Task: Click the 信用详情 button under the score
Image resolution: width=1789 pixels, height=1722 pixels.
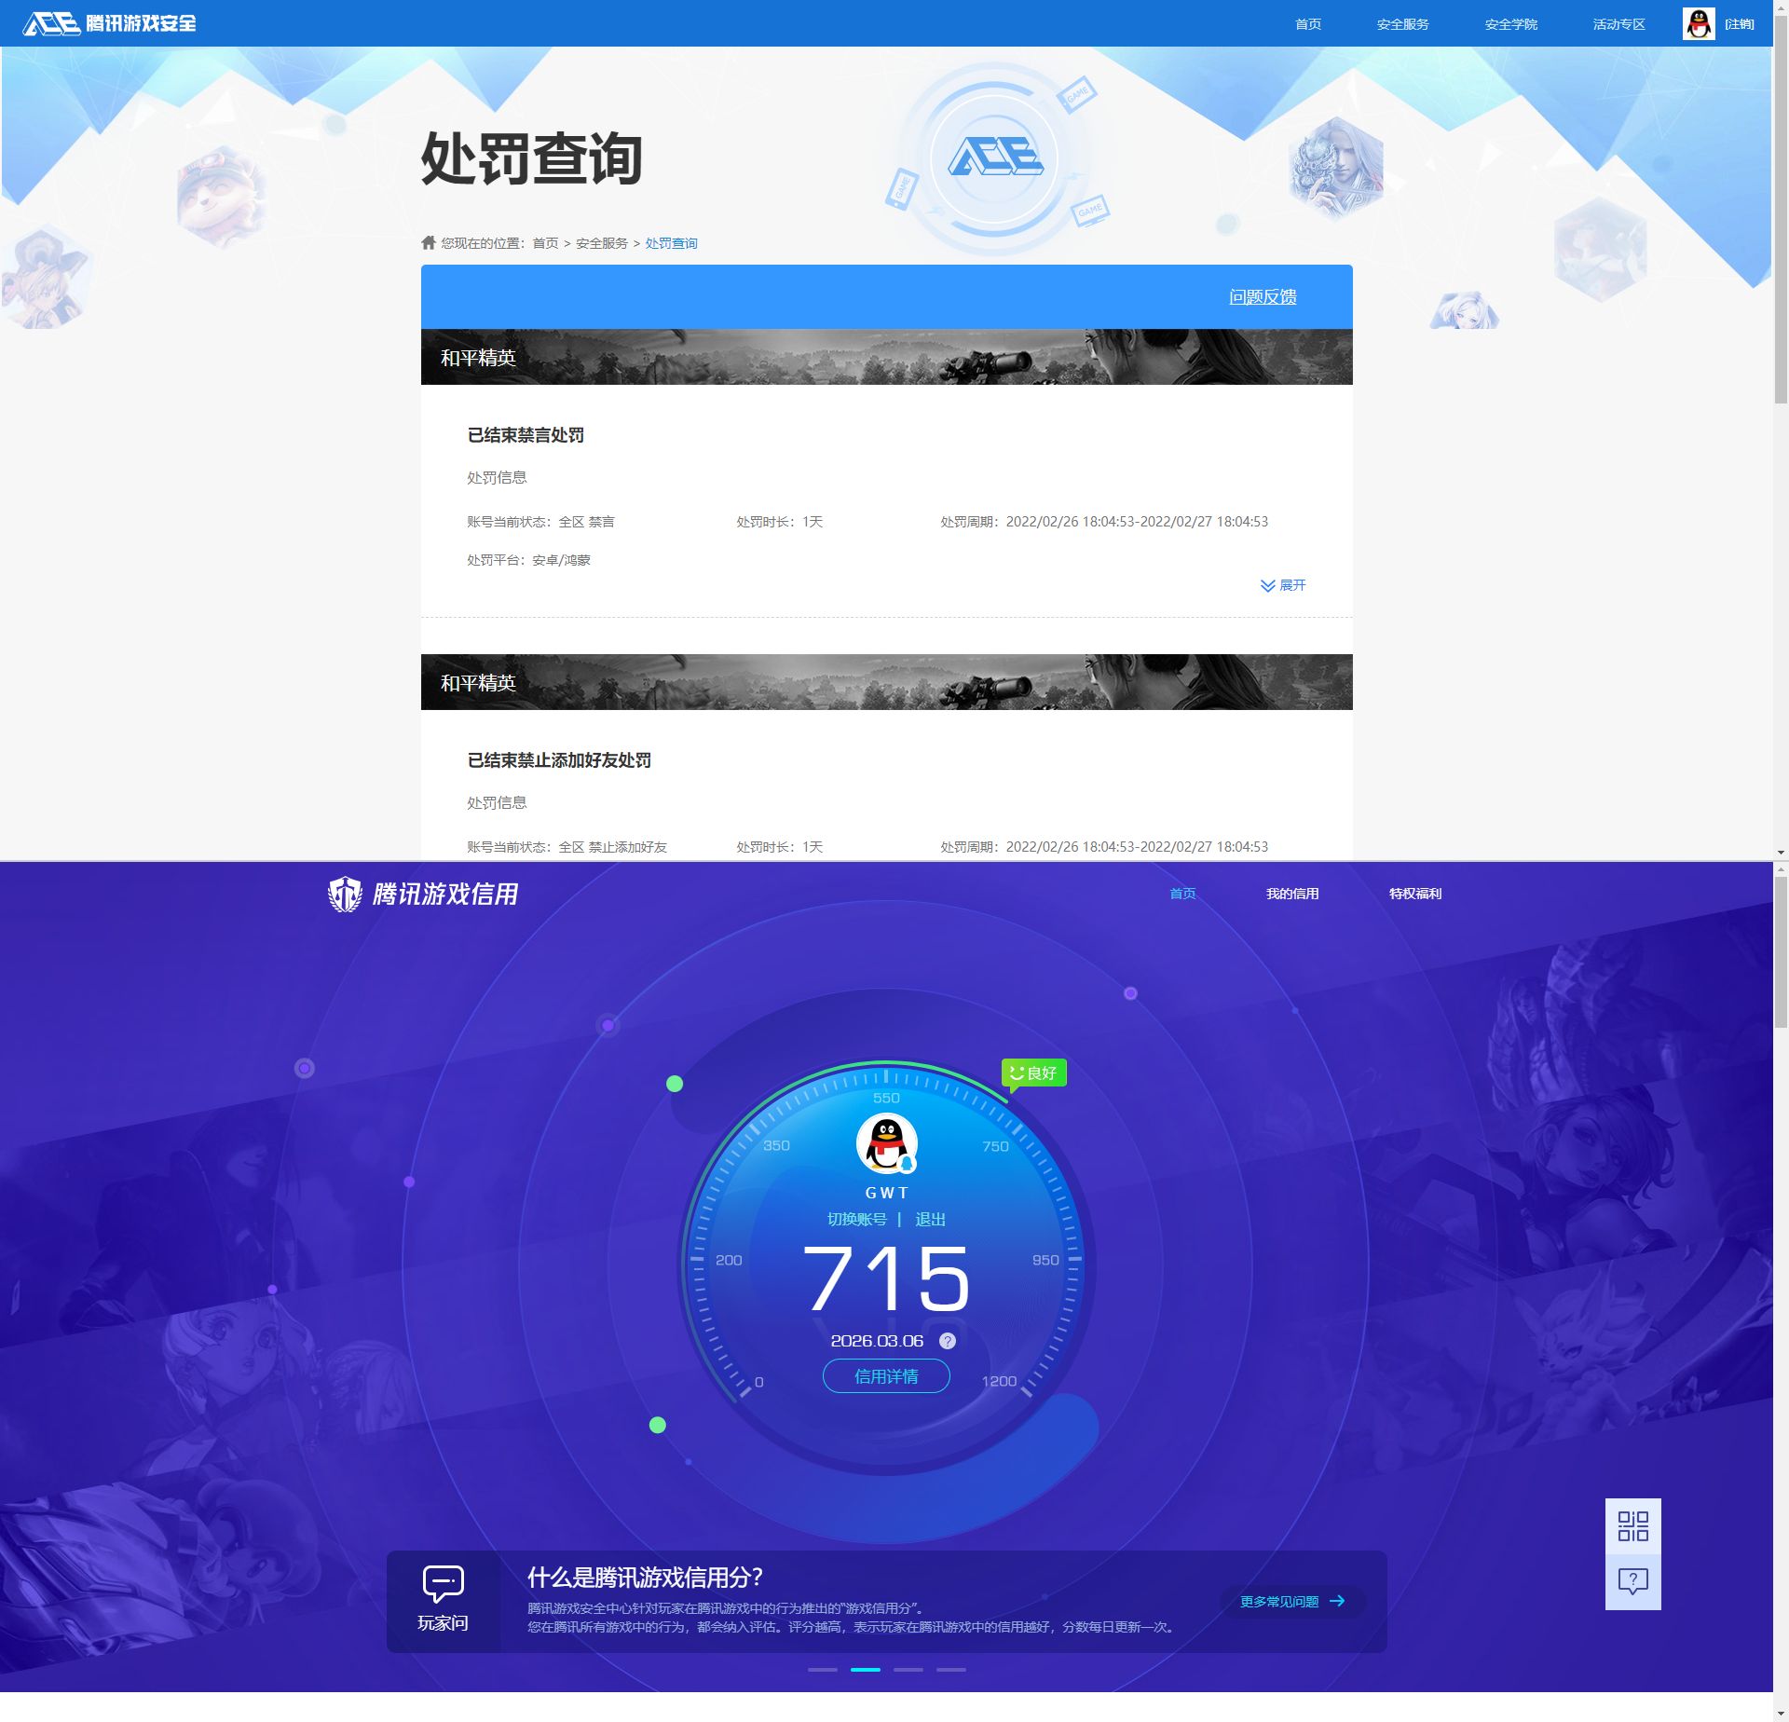Action: pyautogui.click(x=886, y=1376)
